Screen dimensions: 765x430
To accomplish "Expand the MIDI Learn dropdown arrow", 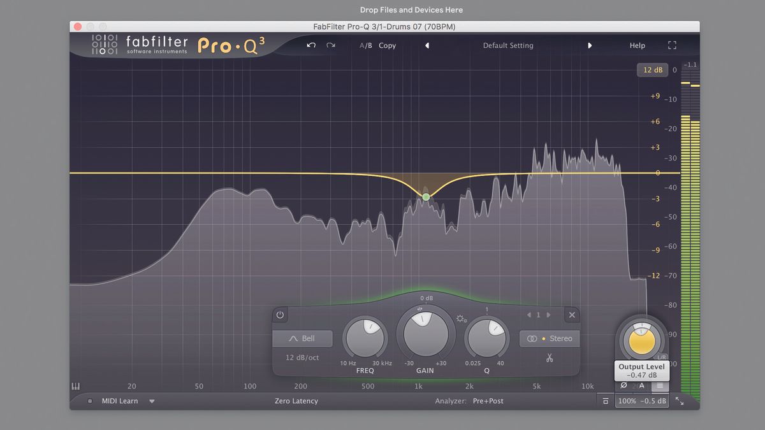I will (x=152, y=401).
